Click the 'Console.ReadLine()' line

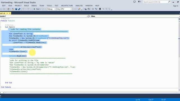point(18,56)
